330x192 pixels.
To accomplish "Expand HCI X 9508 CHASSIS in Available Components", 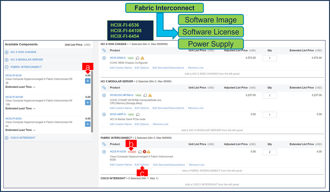I will [x=7, y=52].
